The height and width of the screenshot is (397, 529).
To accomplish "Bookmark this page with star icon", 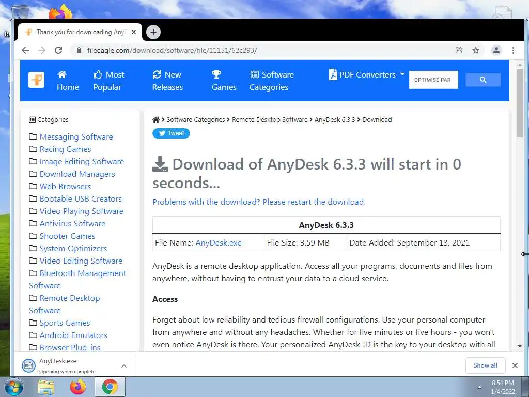I will 476,50.
